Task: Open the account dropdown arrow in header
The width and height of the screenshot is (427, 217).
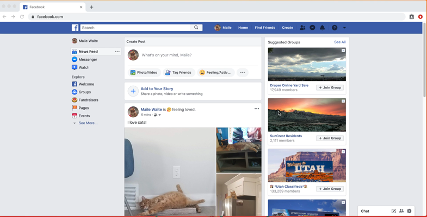Action: (x=344, y=28)
